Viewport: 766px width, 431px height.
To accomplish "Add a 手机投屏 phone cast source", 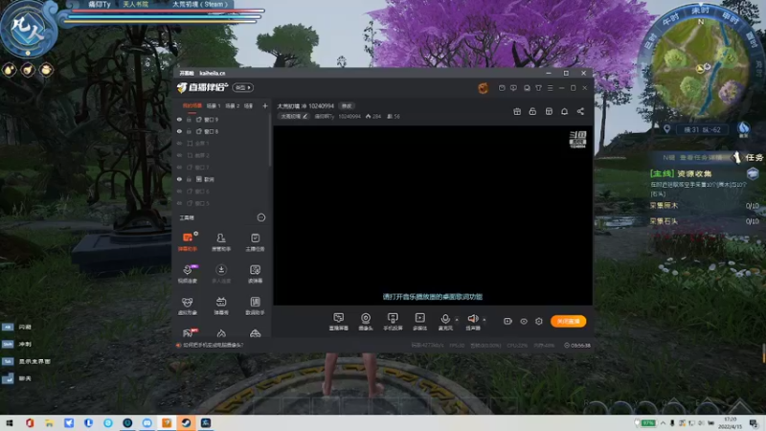I will click(393, 322).
